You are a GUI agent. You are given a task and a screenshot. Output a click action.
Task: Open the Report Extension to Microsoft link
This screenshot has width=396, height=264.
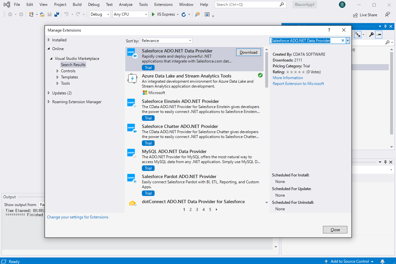click(x=298, y=84)
